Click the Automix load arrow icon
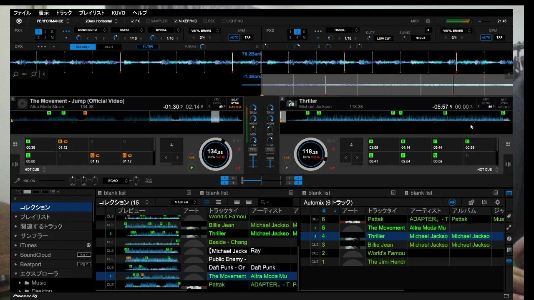The height and width of the screenshot is (300, 534). pos(452,202)
